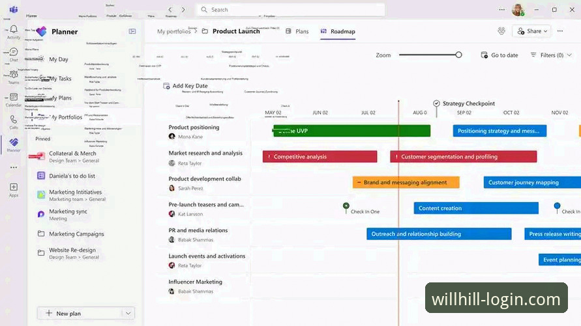Screen dimensions: 581x326
Task: Open Activity in the Teams rail
Action: [14, 32]
